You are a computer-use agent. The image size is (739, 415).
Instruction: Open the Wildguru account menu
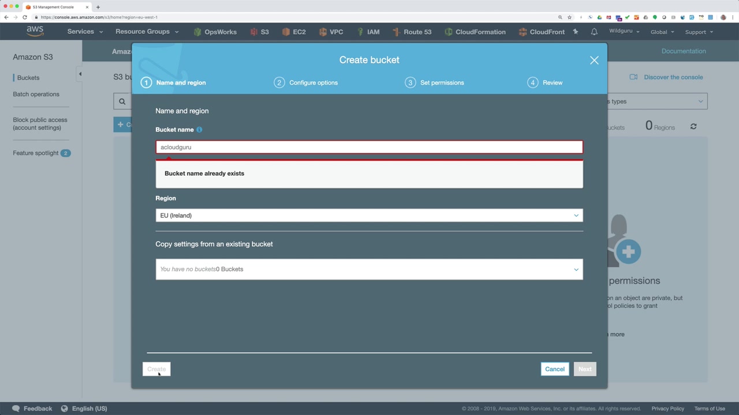pos(624,31)
